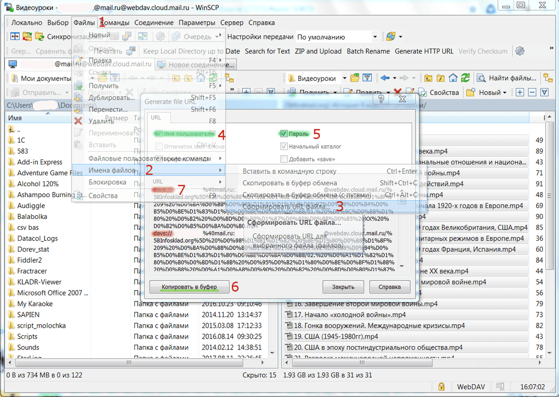Click the Копировать в буфер button
This screenshot has height=397, width=559.
pyautogui.click(x=189, y=287)
